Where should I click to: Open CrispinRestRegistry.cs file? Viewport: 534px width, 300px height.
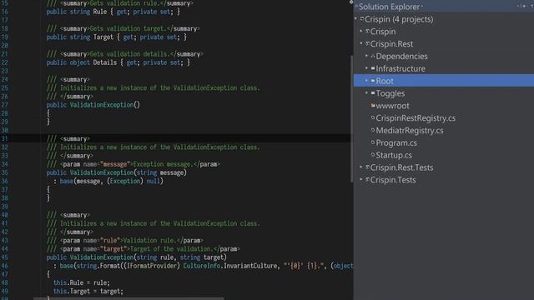pos(416,118)
